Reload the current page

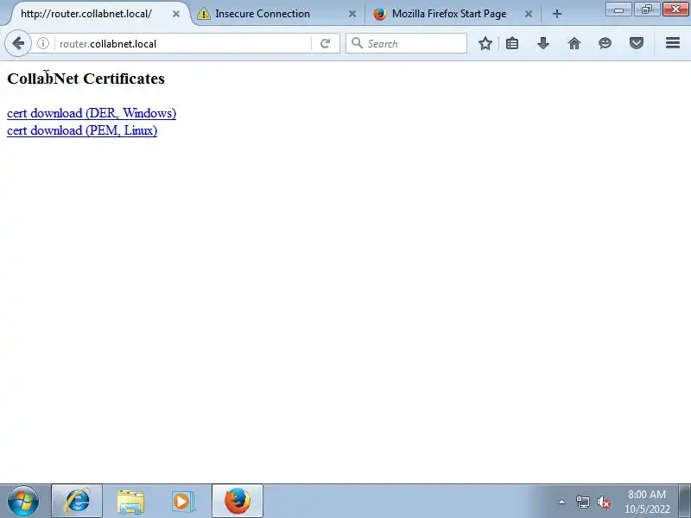(326, 44)
